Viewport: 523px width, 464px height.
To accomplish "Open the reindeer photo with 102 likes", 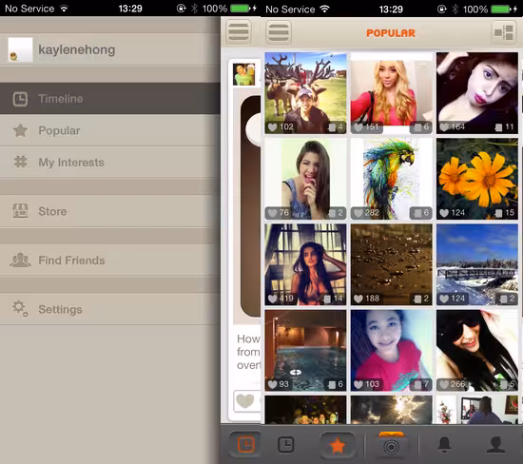I will [x=305, y=93].
